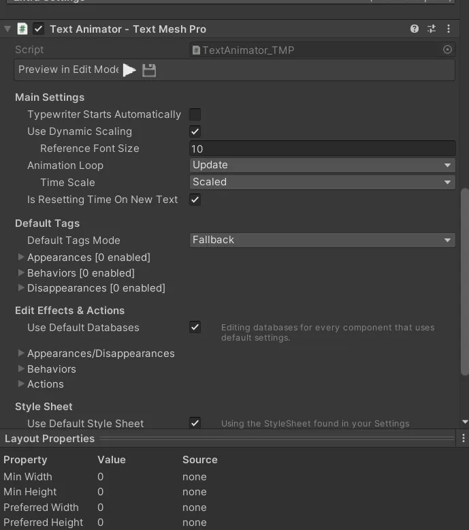Click the Value column header
The height and width of the screenshot is (530, 469).
(112, 460)
